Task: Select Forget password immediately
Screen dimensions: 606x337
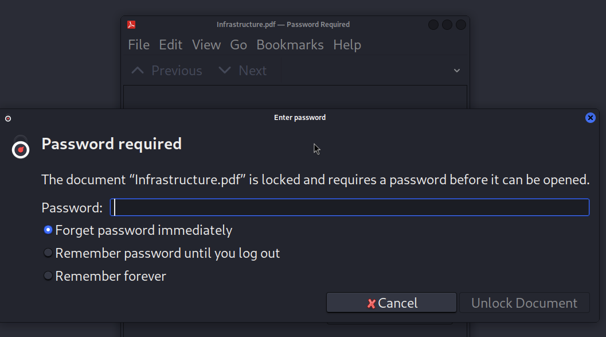Action: (48, 230)
